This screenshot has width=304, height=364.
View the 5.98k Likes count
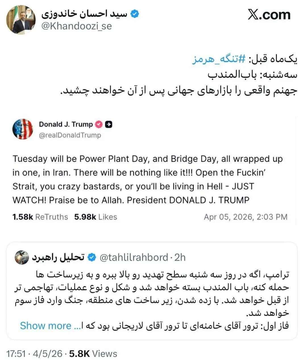tap(95, 217)
